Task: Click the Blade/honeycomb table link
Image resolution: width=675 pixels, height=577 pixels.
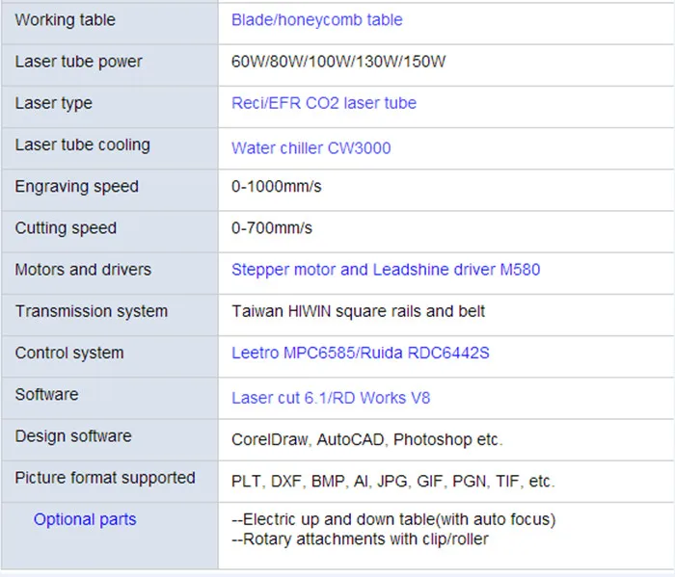Action: (x=317, y=20)
